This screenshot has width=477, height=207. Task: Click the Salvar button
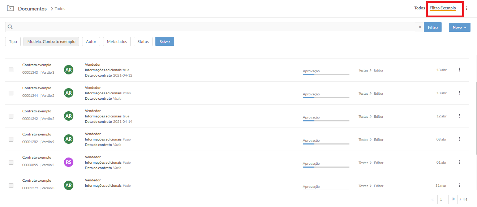165,42
